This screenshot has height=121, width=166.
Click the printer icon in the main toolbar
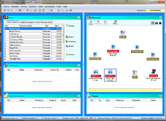(x=15, y=11)
